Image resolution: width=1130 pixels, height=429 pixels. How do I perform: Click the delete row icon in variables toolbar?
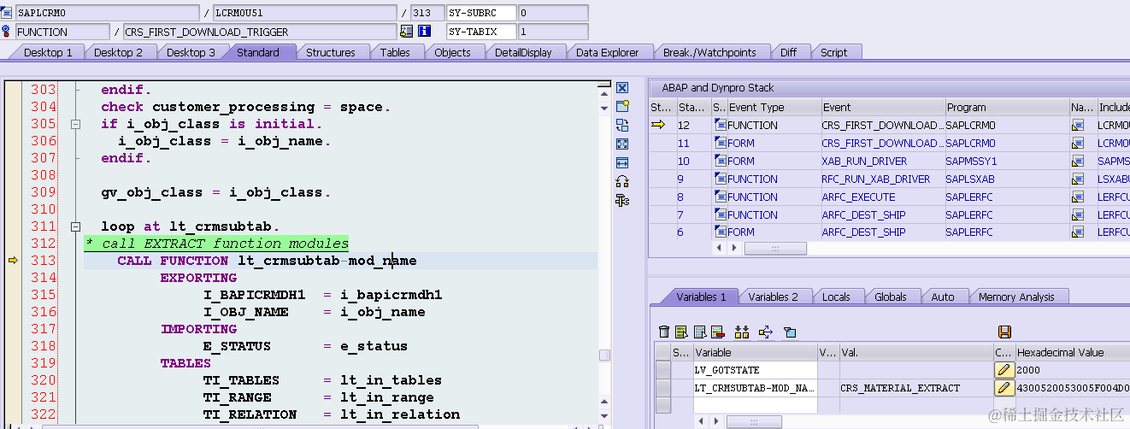(x=717, y=332)
